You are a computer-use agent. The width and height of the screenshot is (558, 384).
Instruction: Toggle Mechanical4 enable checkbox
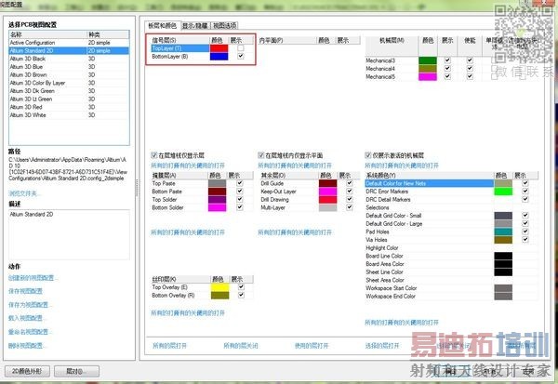pyautogui.click(x=470, y=68)
